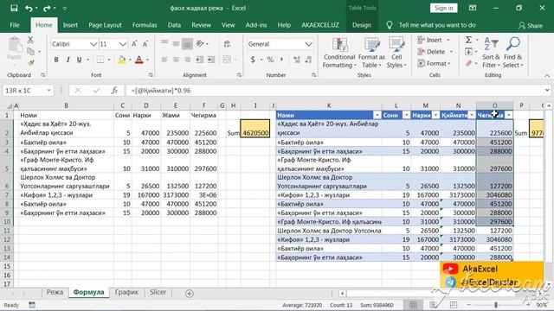Switch to the График sheet tab
The height and width of the screenshot is (311, 554).
point(126,292)
